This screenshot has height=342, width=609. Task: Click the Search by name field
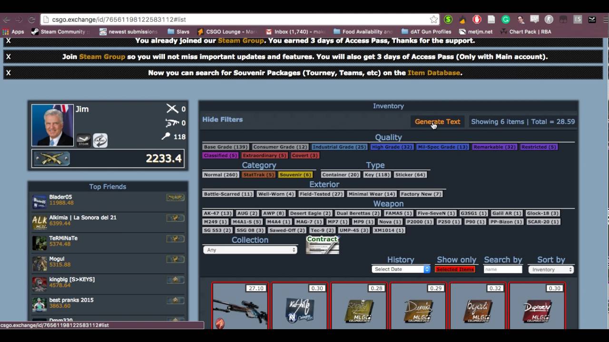click(503, 269)
